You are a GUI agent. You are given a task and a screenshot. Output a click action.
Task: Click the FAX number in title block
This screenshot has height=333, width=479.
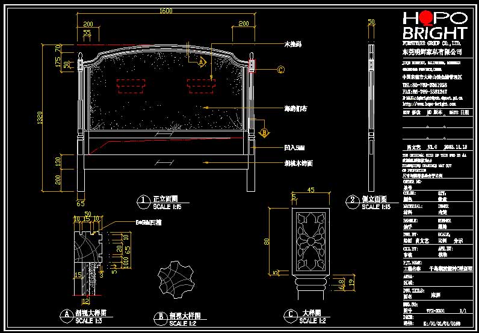click(x=425, y=91)
